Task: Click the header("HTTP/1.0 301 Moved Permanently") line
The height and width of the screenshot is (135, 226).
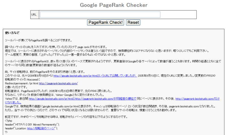Action: (32, 125)
